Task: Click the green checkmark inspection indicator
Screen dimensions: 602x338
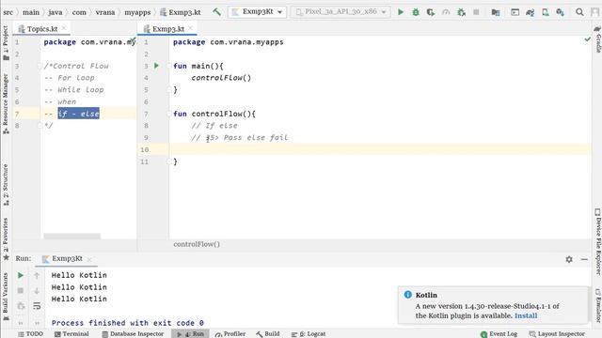Action: pyautogui.click(x=587, y=39)
